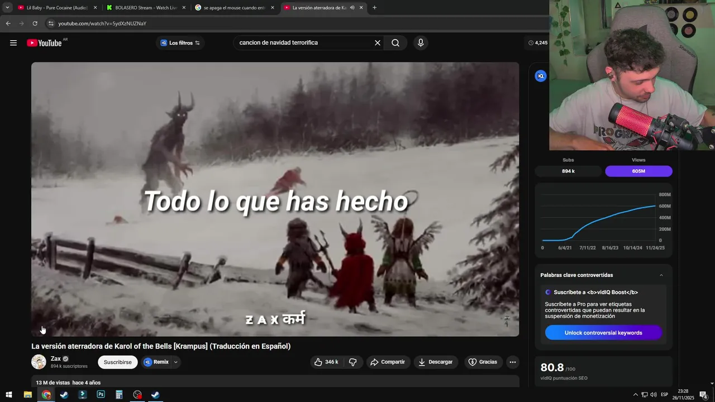
Task: Select the Subs 894 k pill
Action: [568, 171]
